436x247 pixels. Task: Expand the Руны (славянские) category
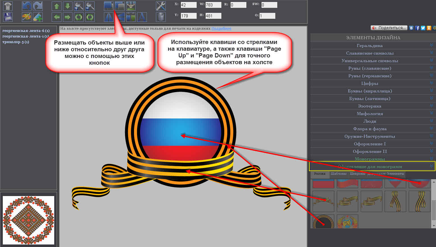point(373,68)
